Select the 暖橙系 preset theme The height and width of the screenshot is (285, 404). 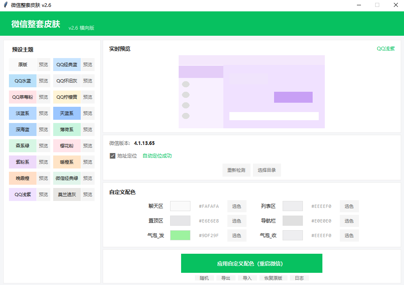pyautogui.click(x=67, y=162)
